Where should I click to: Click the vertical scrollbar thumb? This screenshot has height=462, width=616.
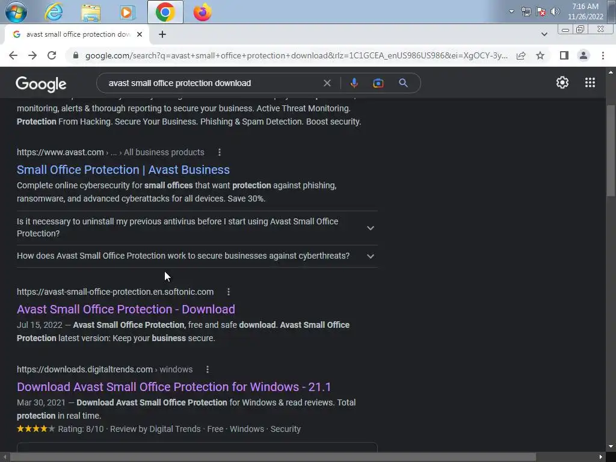click(611, 150)
